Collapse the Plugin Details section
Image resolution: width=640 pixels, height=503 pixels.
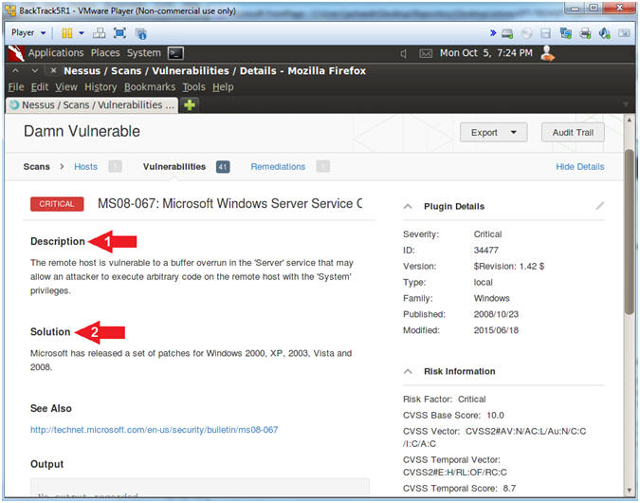(x=408, y=206)
